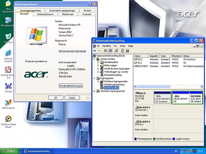Select the (C:) row in volume list
The height and width of the screenshot is (154, 206).
click(x=168, y=59)
